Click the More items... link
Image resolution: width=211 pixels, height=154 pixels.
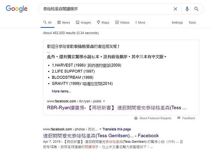click(62, 91)
